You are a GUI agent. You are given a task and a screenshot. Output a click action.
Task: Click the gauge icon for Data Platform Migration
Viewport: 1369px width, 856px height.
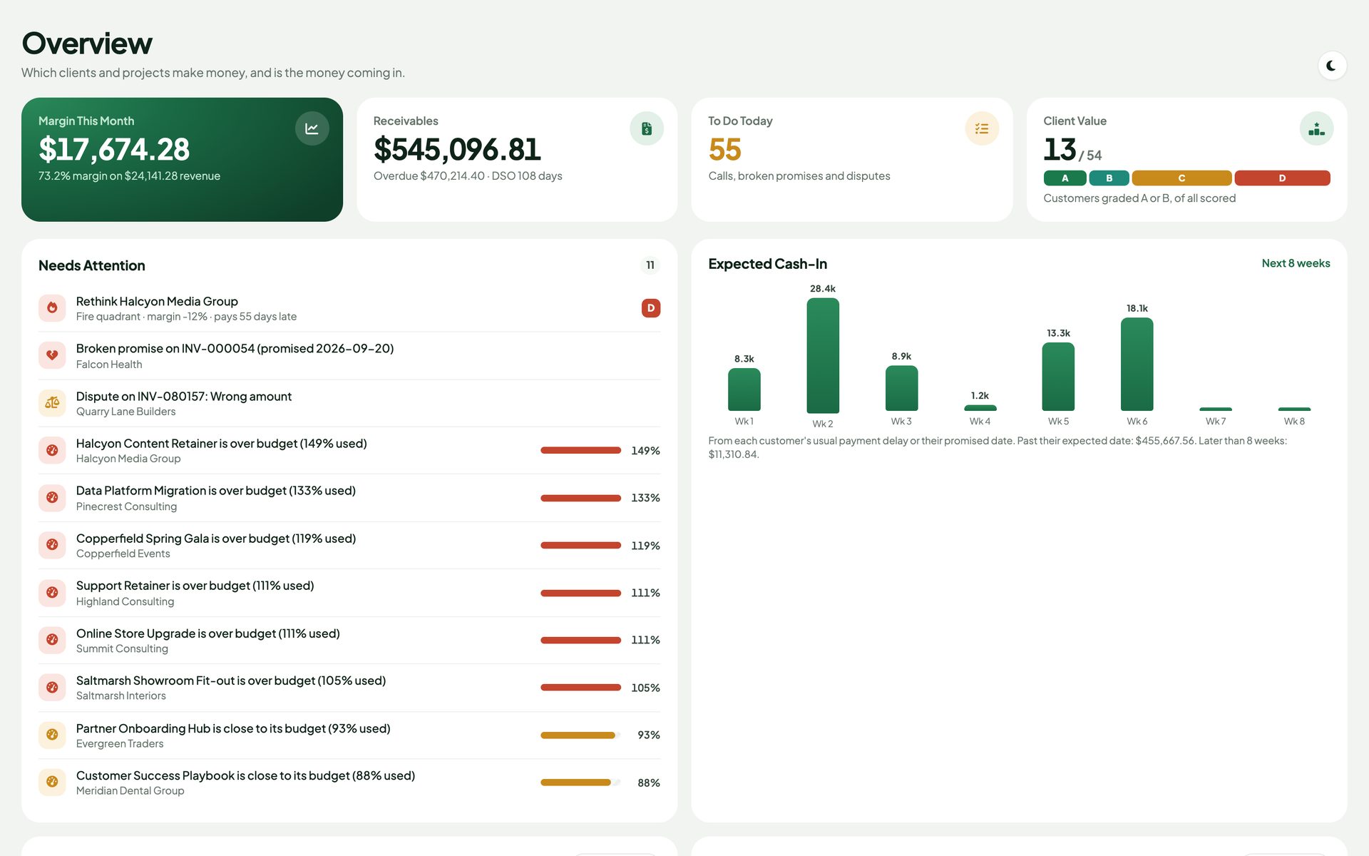click(52, 498)
